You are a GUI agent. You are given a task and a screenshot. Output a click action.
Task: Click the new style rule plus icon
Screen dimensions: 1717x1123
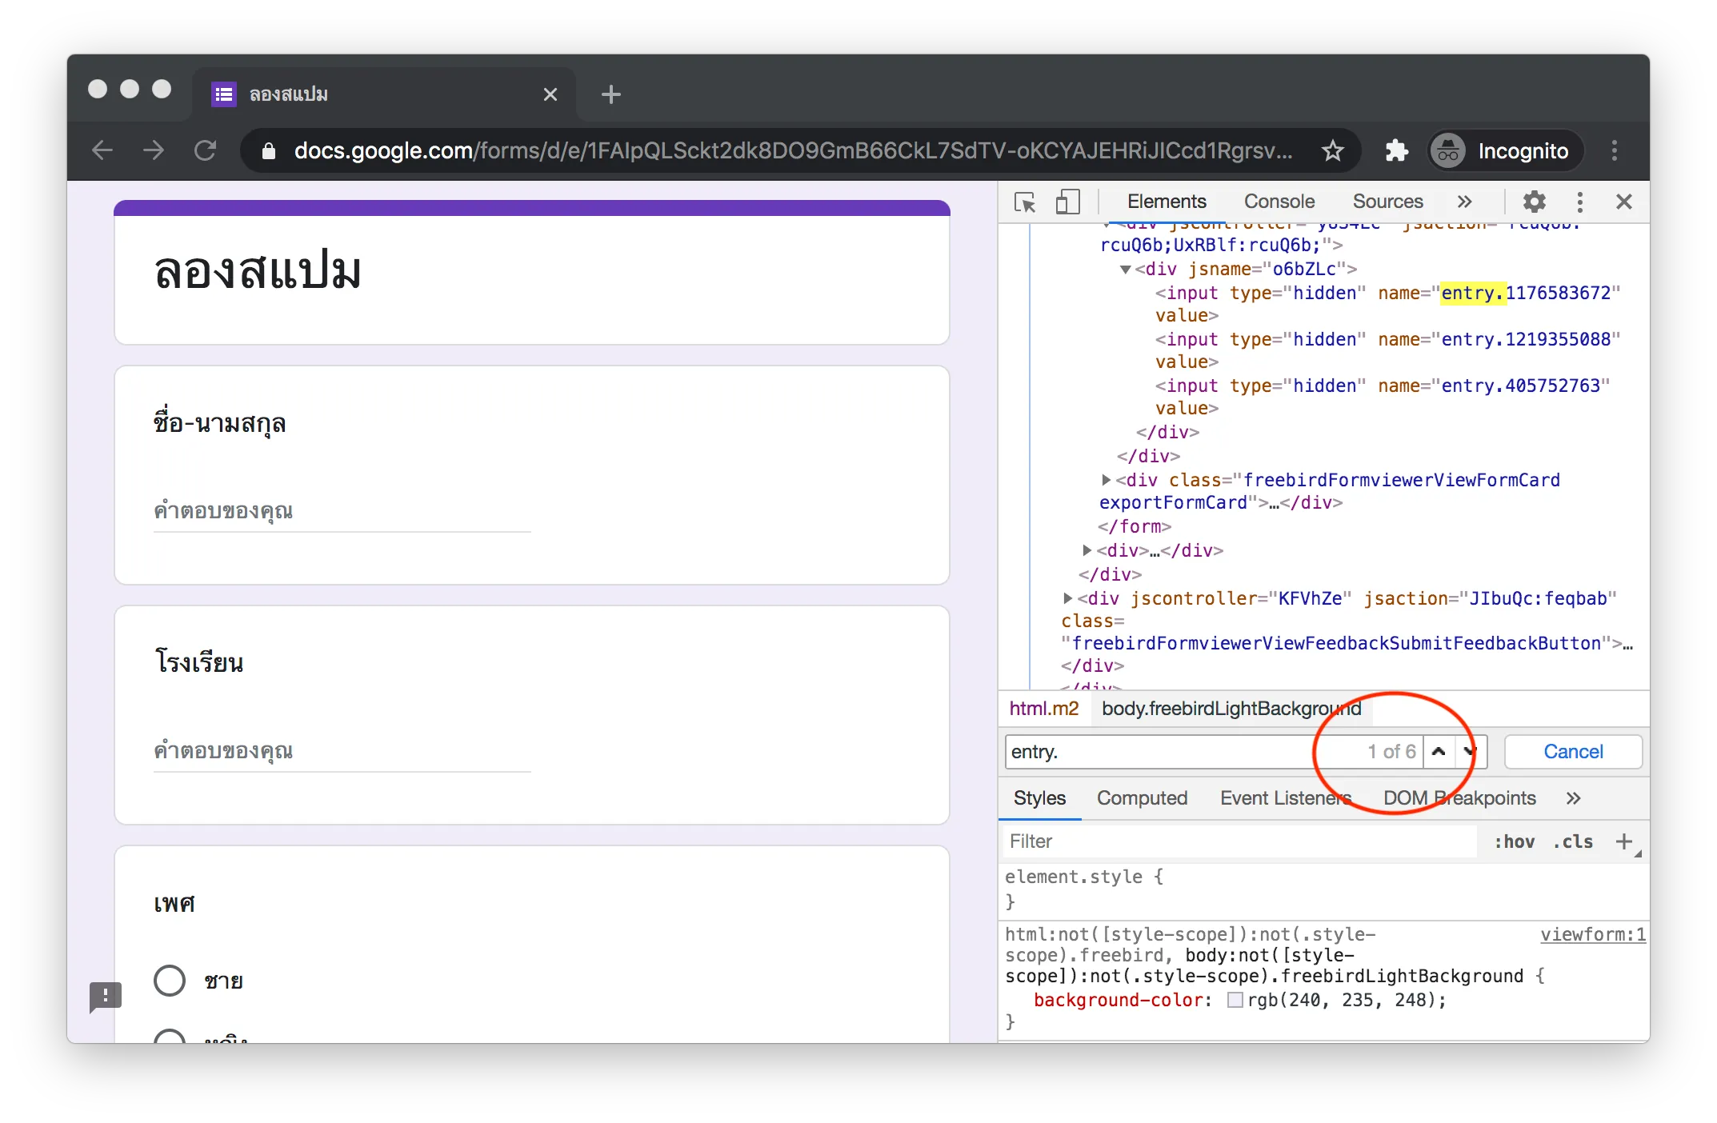pyautogui.click(x=1623, y=841)
